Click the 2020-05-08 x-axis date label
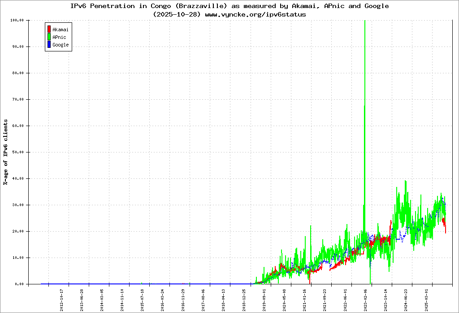This screenshot has height=313, width=459. pyautogui.click(x=285, y=299)
